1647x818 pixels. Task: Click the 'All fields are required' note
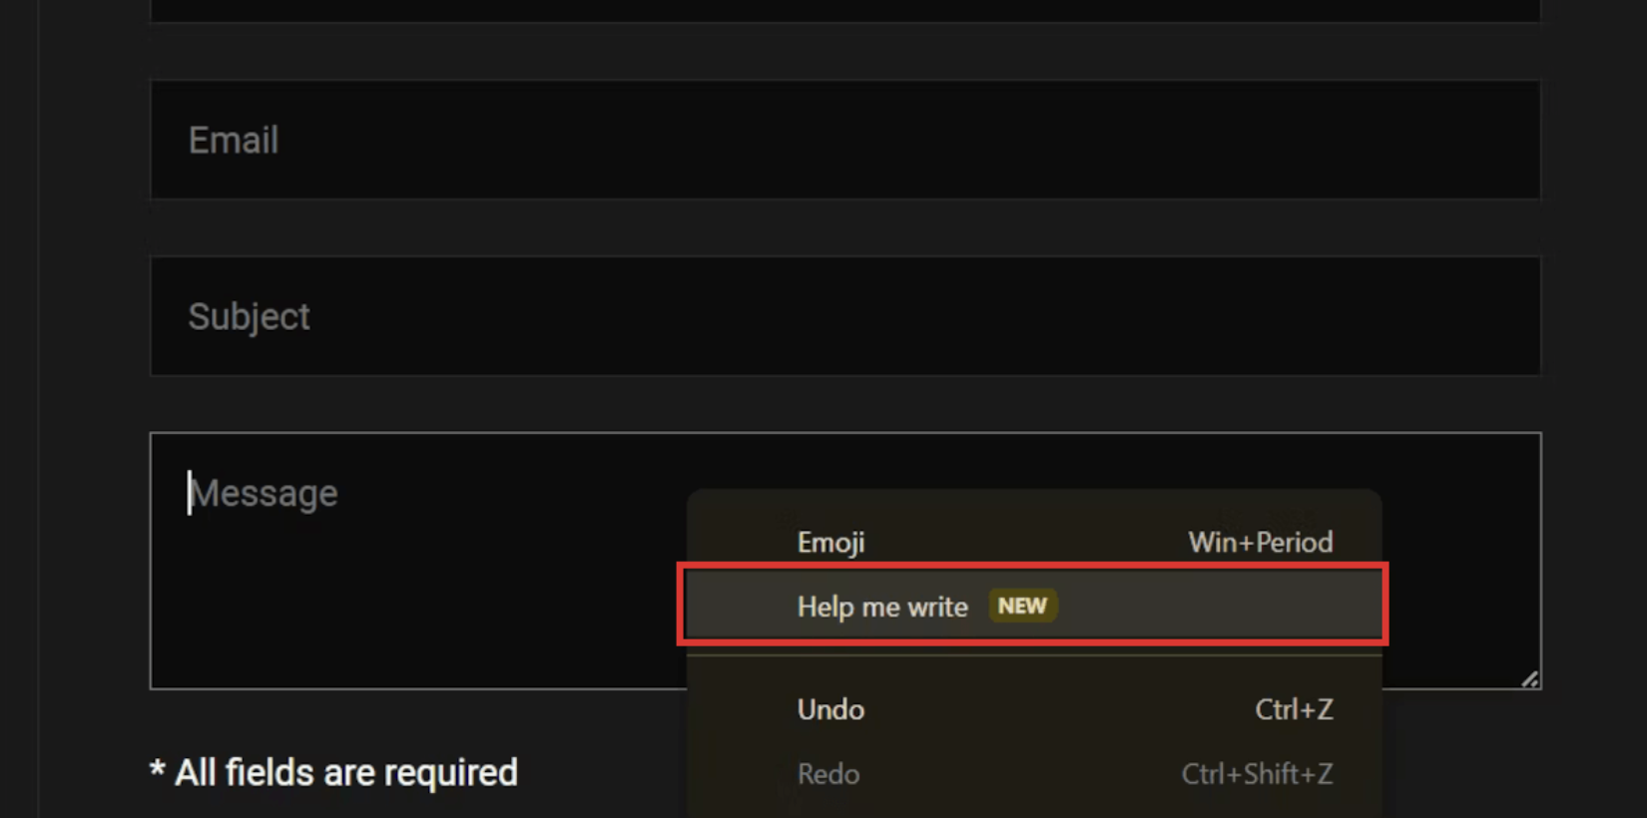333,772
